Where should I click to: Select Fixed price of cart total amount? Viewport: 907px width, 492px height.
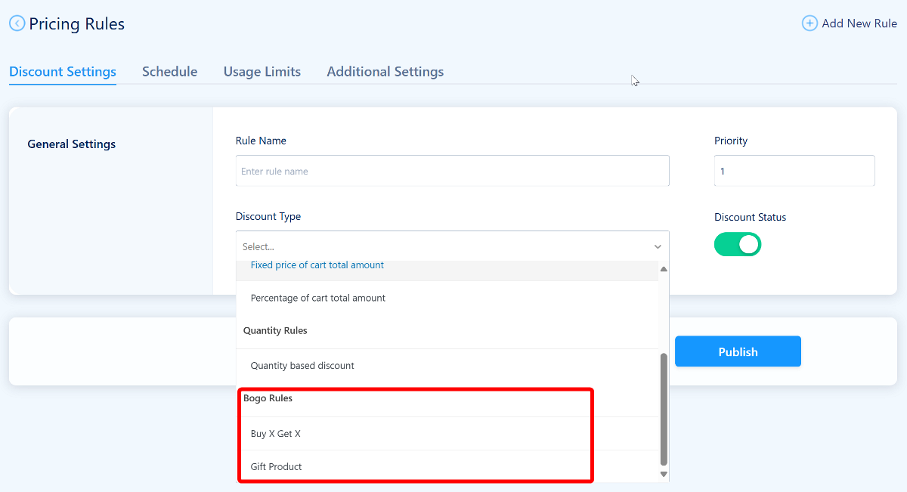317,266
